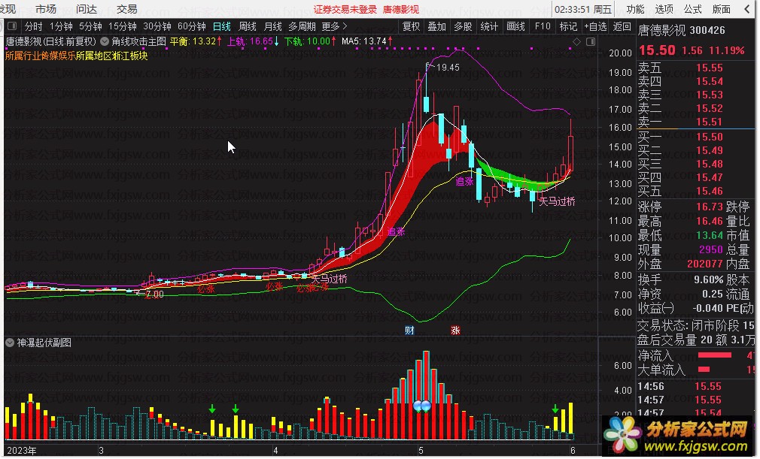Open the indicator dropdown beside 唐德影视(日线.前复权)
The image size is (760, 459).
point(105,41)
